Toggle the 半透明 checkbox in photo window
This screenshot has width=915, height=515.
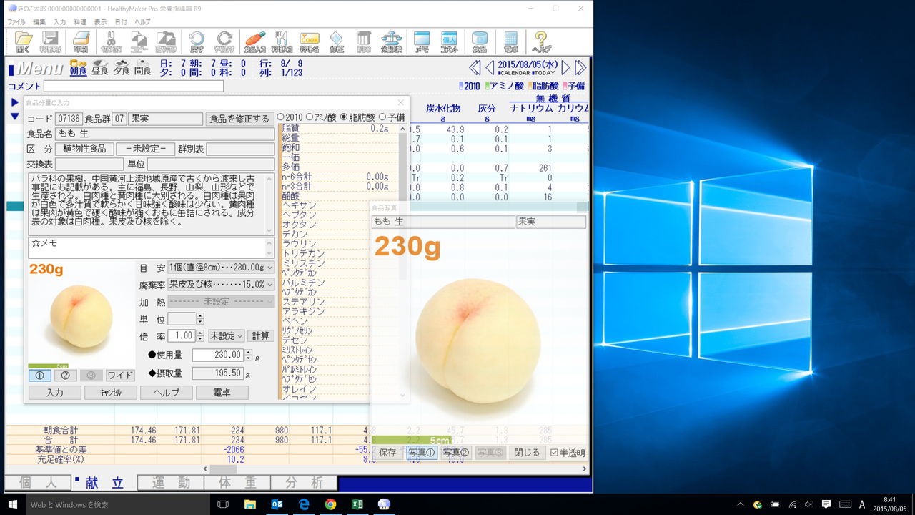coord(555,453)
